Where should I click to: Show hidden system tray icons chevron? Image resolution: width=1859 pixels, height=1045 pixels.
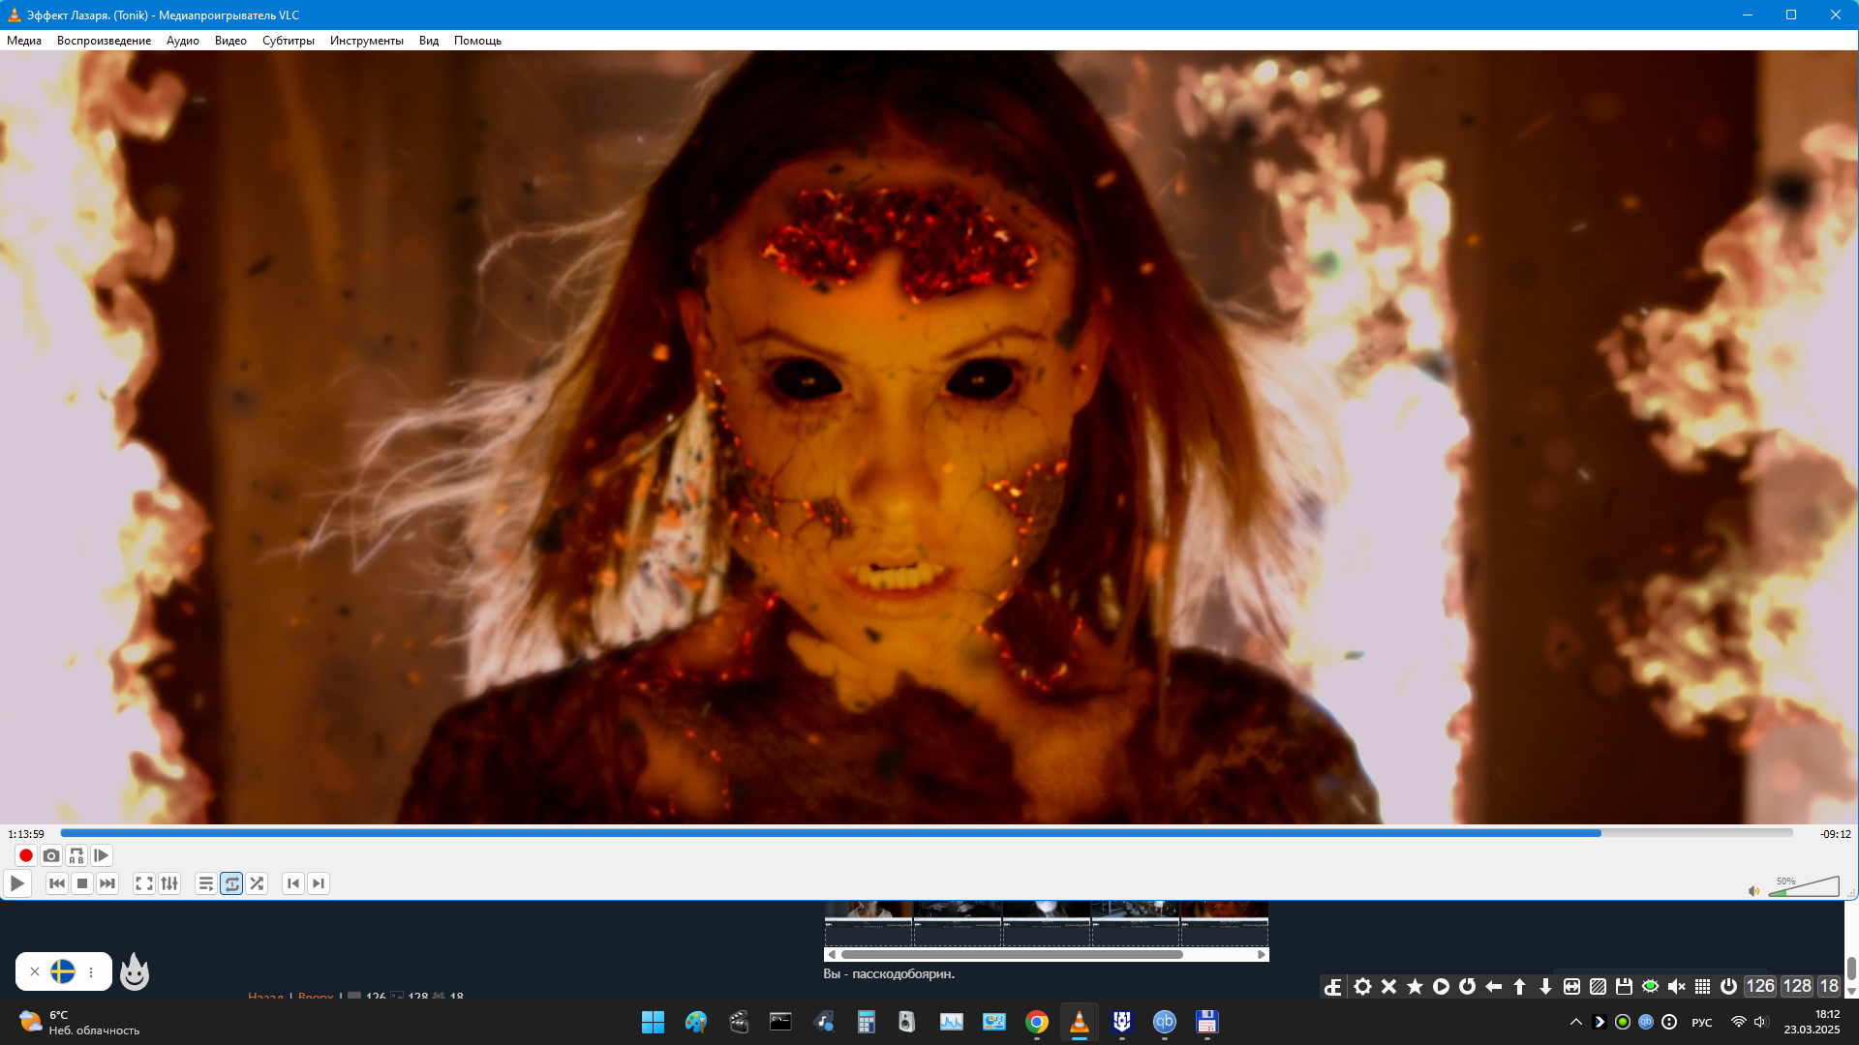pos(1576,1022)
